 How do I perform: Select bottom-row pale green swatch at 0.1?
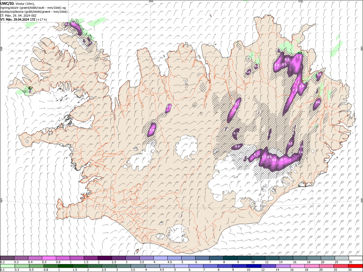[7, 266]
